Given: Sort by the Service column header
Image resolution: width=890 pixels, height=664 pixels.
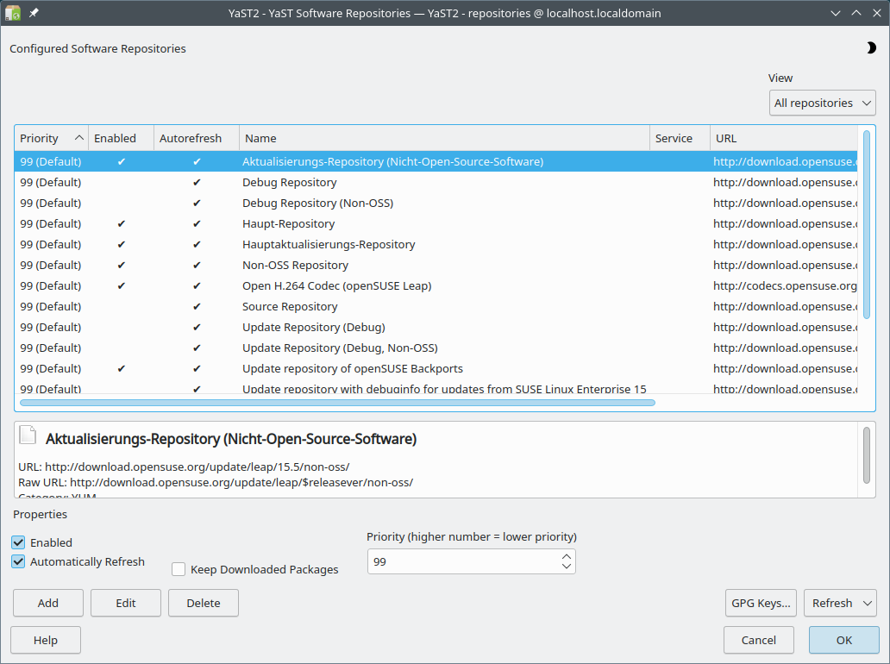Looking at the screenshot, I should (680, 139).
